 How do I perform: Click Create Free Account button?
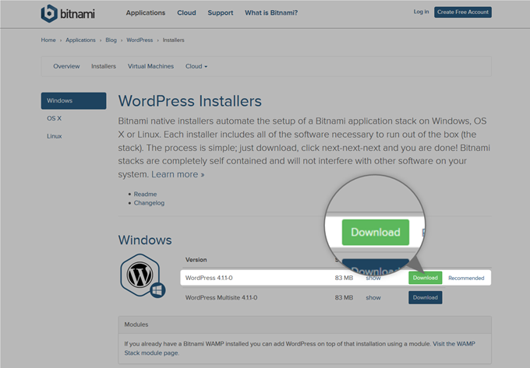[463, 12]
